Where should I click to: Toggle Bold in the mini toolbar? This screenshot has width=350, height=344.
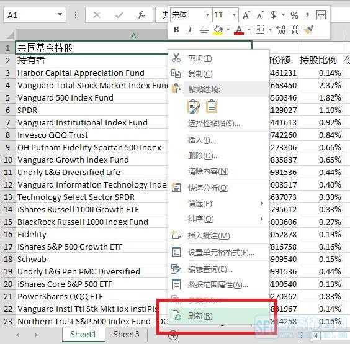point(176,29)
